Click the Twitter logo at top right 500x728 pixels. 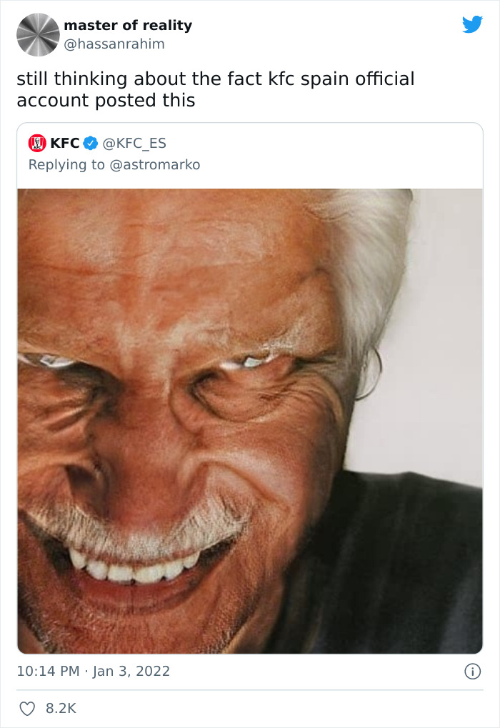pos(473,25)
